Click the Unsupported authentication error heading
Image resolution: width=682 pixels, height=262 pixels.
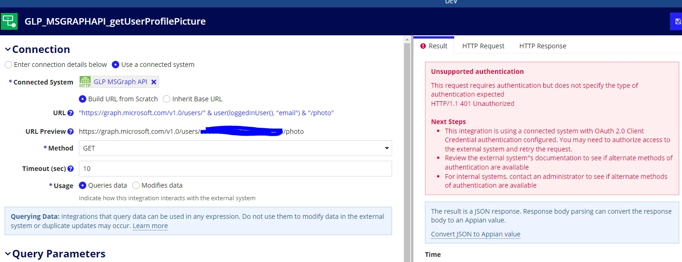[x=477, y=72]
